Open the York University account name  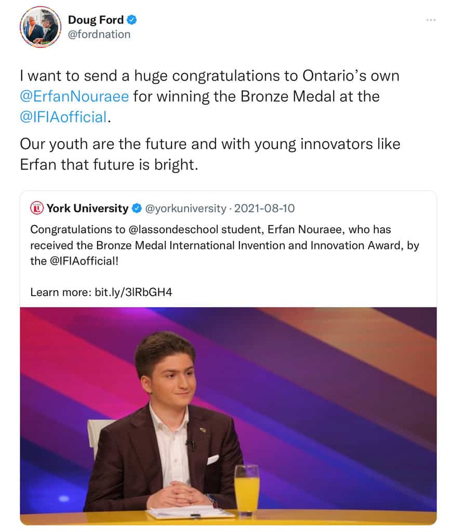(x=87, y=208)
